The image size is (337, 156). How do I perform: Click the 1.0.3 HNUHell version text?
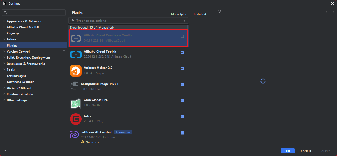point(91,89)
